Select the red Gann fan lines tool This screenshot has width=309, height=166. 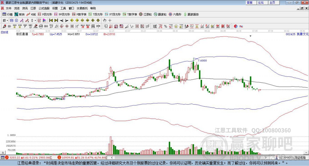tap(111, 26)
